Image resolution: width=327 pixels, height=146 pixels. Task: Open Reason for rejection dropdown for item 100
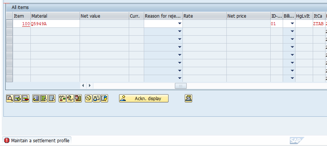pos(179,24)
